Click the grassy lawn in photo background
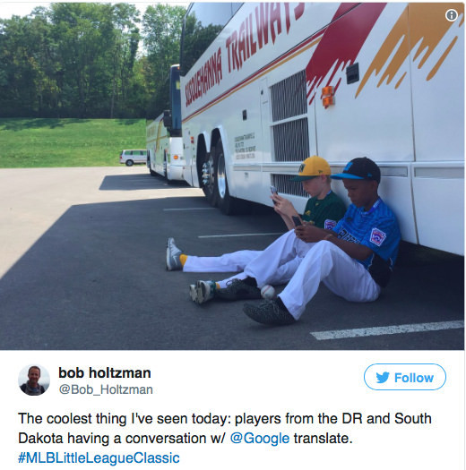 [x=72, y=142]
